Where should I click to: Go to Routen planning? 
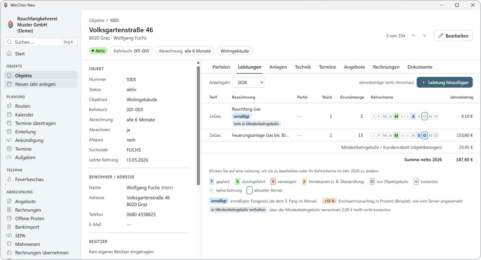pos(41,106)
